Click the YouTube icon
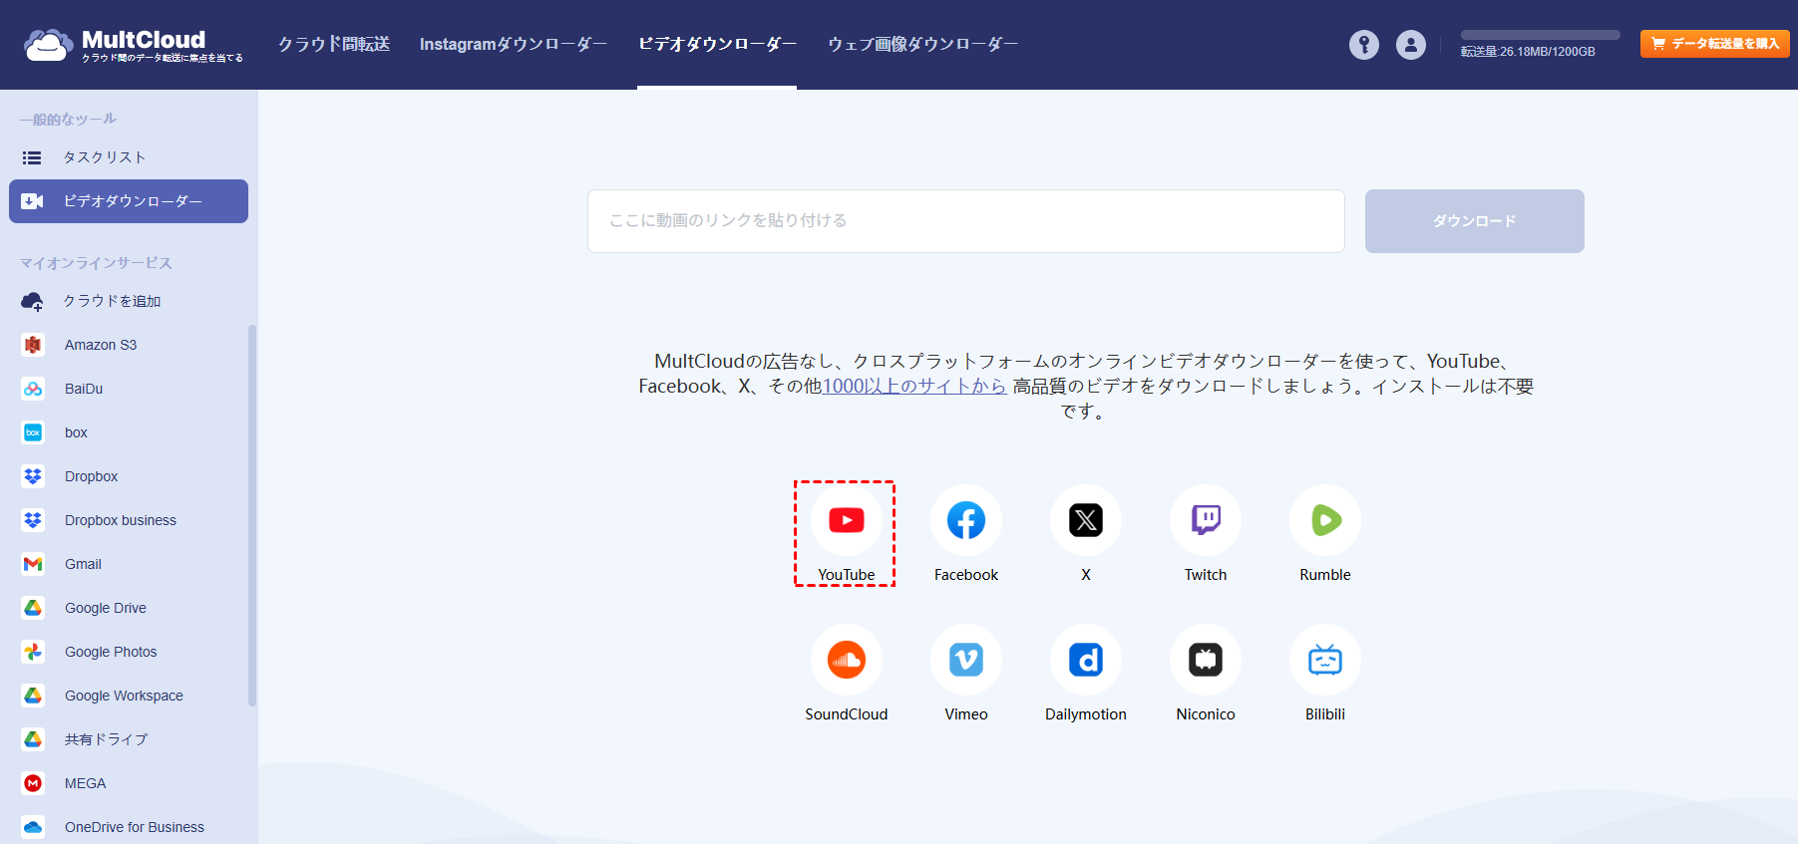 (846, 520)
